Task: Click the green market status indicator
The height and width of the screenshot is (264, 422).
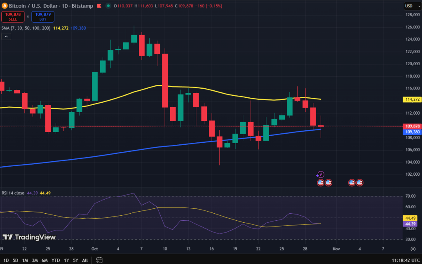Action: coord(108,6)
